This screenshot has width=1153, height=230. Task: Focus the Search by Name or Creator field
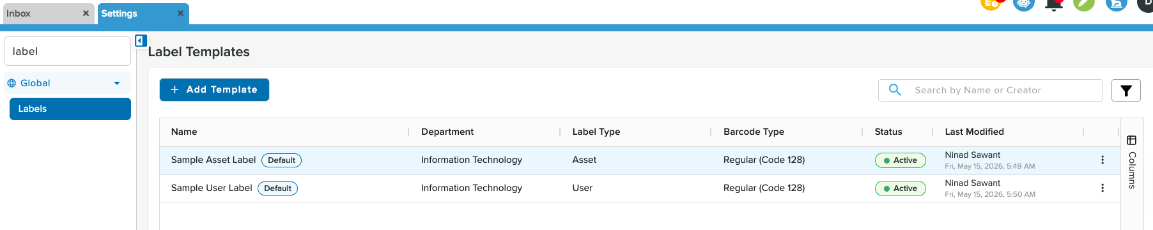point(991,90)
